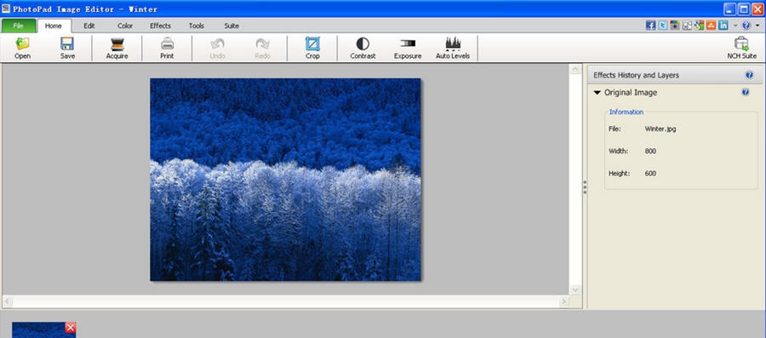Adjust Contrast from the toolbar

click(363, 48)
